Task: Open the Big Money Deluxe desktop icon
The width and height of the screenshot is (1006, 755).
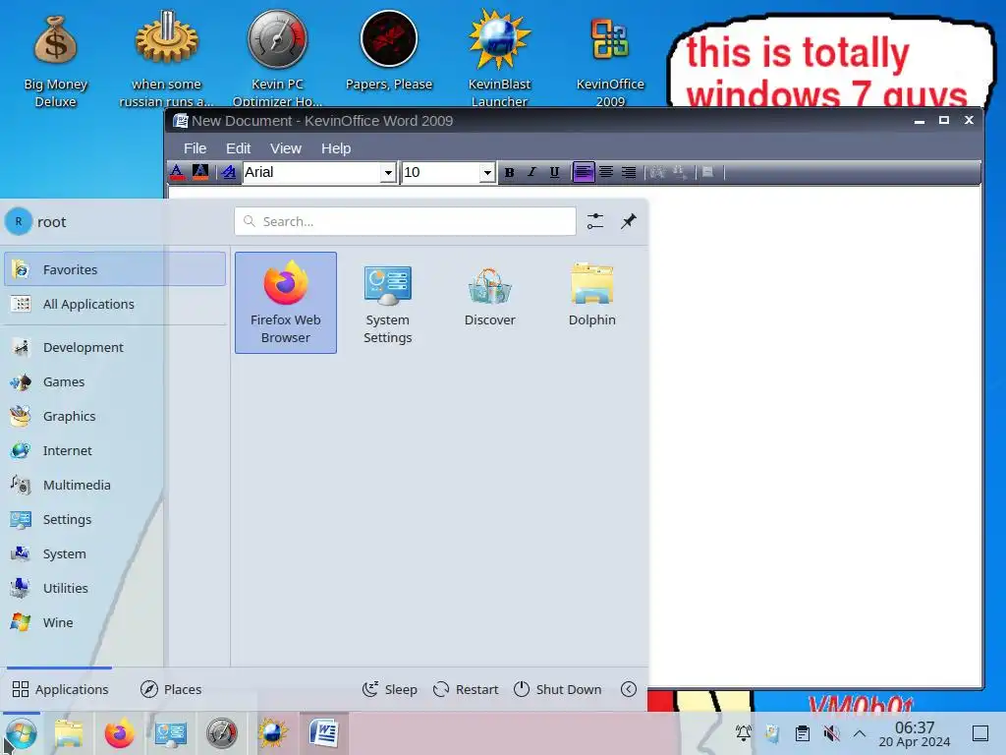Action: point(56,59)
